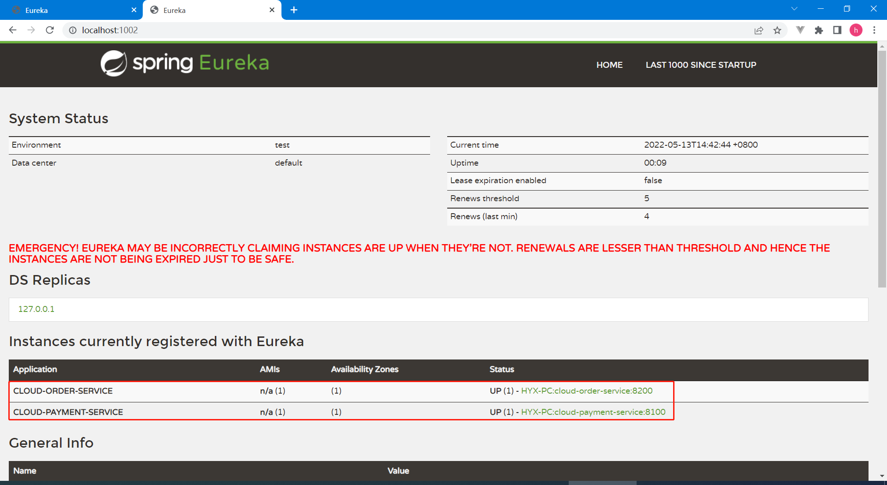The width and height of the screenshot is (887, 485).
Task: Close the first Eureka tab
Action: [134, 10]
